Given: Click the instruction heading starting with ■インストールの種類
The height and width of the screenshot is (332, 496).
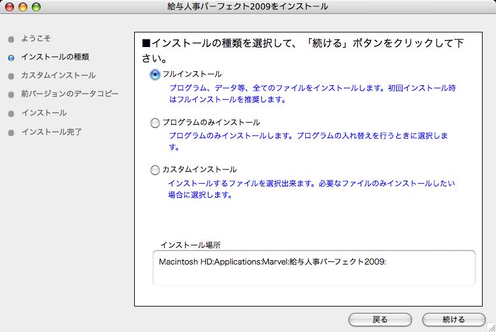Looking at the screenshot, I should click(x=303, y=50).
